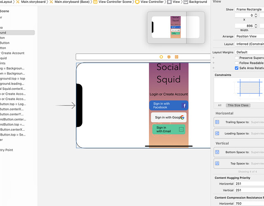Screen dimensions: 264x206
Task: Click the Exit icon in scene dock
Action: pyautogui.click(x=177, y=57)
